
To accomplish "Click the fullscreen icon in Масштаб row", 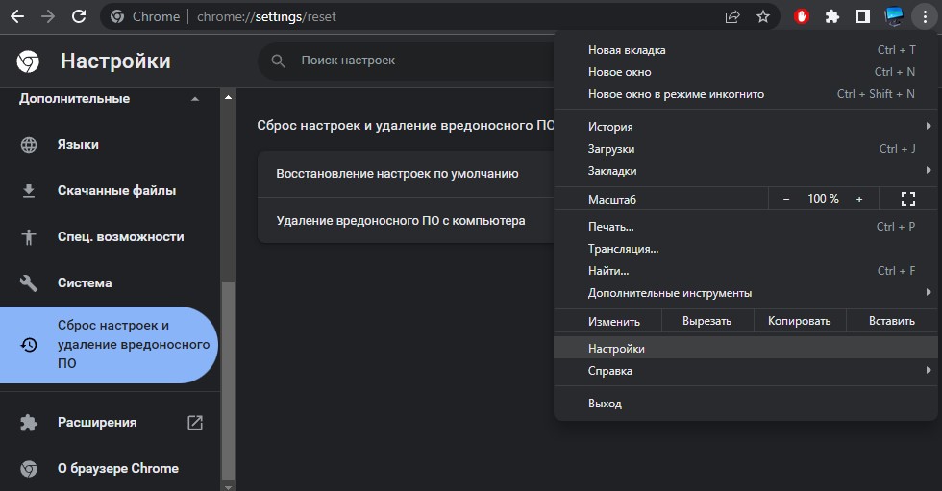I will 908,199.
